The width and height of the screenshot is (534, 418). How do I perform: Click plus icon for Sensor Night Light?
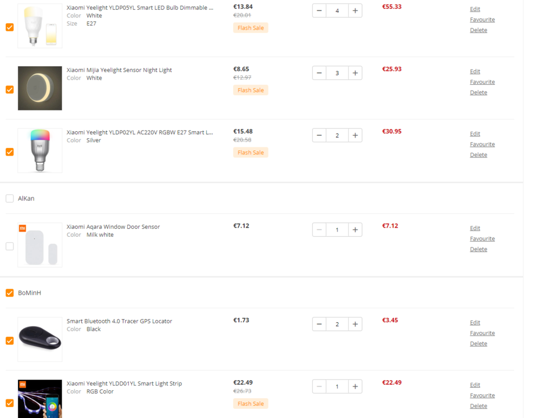click(355, 73)
